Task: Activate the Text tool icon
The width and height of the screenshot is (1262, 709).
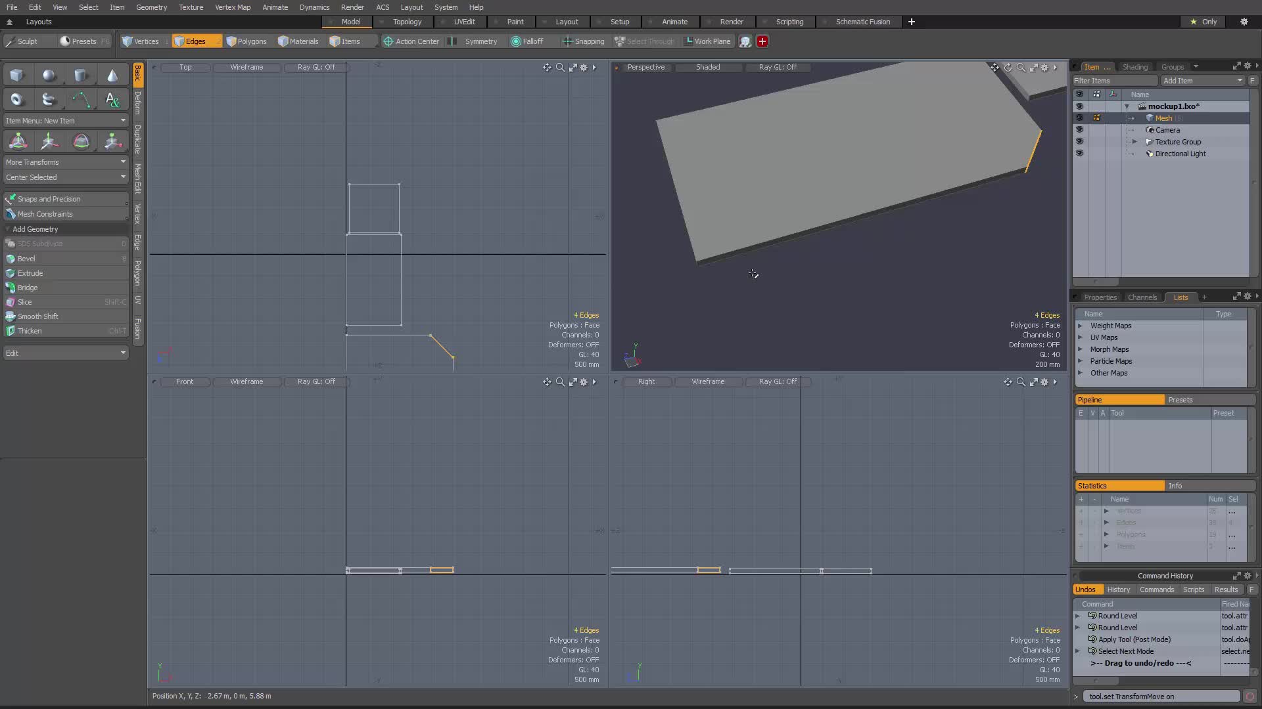Action: 112,100
